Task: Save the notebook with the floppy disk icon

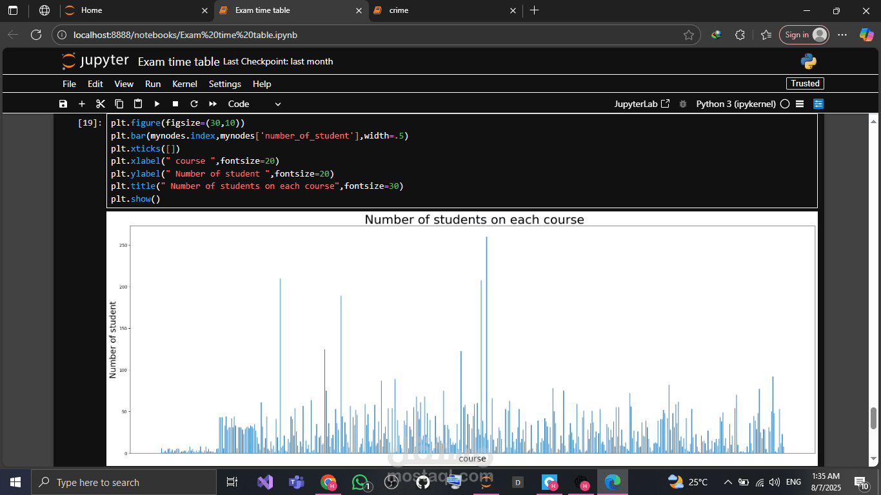Action: click(63, 104)
